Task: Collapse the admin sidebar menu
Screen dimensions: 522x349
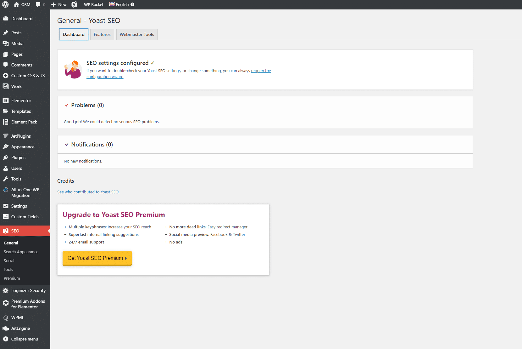Action: tap(6, 339)
